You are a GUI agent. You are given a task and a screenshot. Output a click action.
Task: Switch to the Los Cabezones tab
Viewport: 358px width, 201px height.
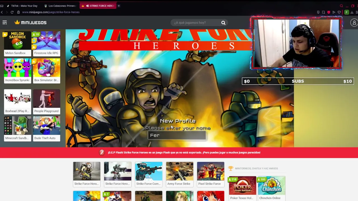click(60, 6)
